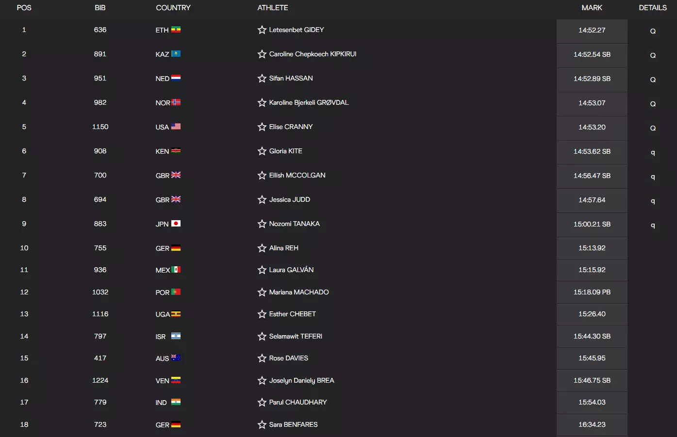The width and height of the screenshot is (677, 437).
Task: Toggle favorite star for Eilish MCCOLGAN
Action: 262,176
